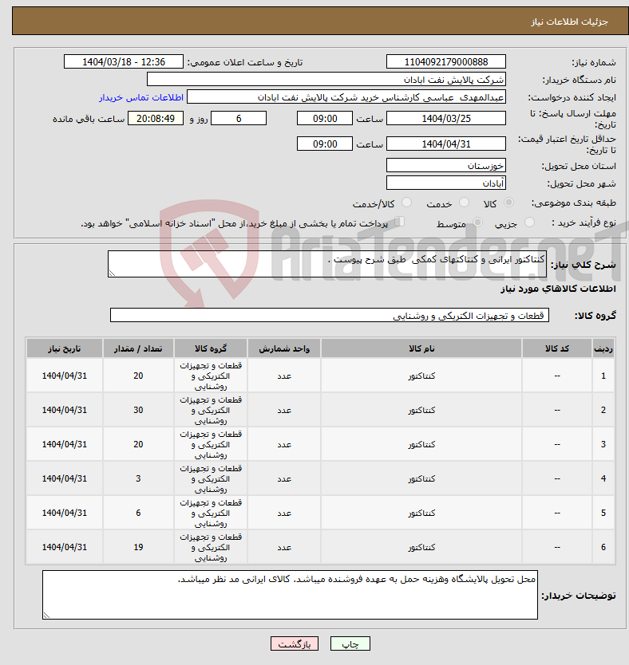Image resolution: width=629 pixels, height=665 pixels.
Task: Click کنتاکتور name in row 2
Action: click(x=421, y=411)
